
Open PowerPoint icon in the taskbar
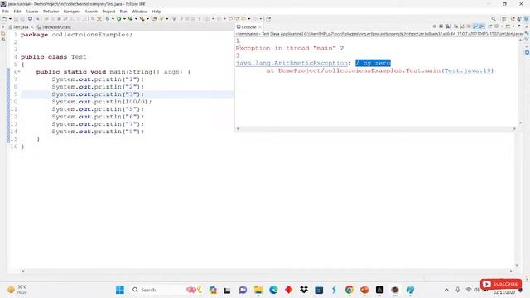click(x=364, y=290)
